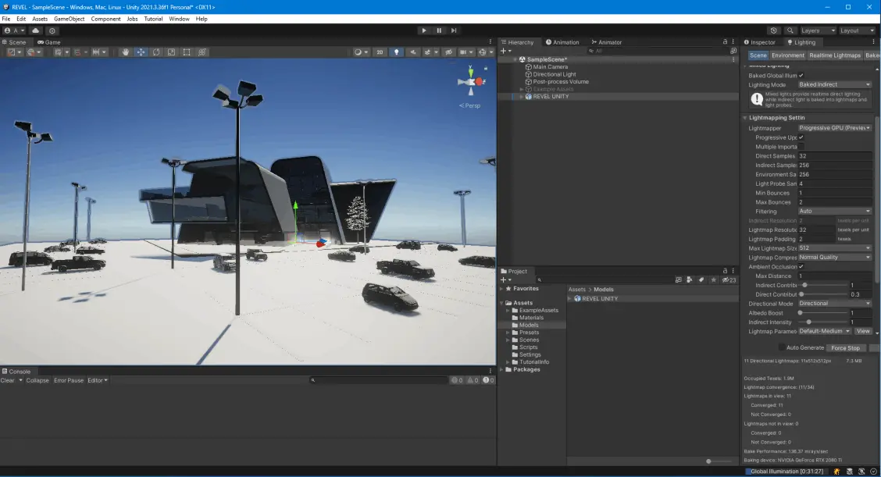881x477 pixels.
Task: Select the Scale tool
Action: 171,52
